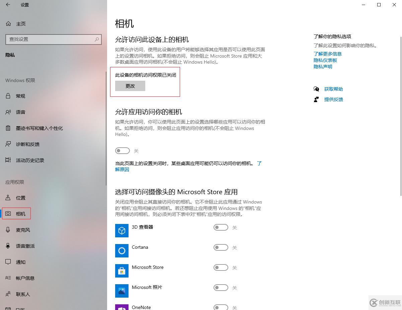
Task: Select the 帐户信息 icon
Action: click(8, 278)
